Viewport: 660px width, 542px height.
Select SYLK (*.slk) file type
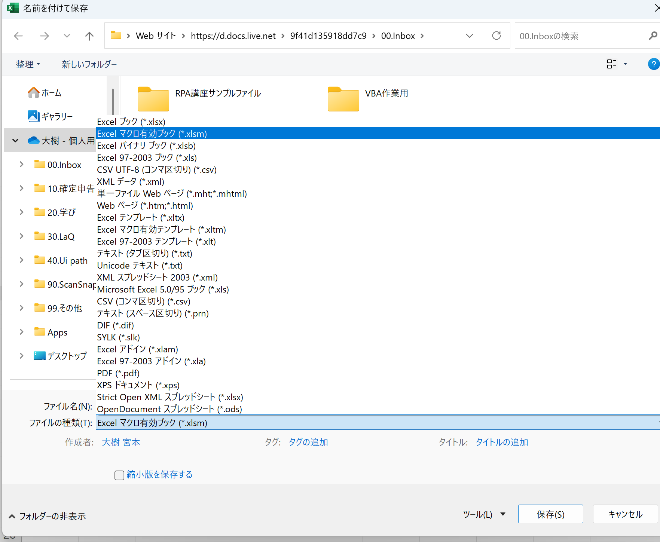point(378,337)
